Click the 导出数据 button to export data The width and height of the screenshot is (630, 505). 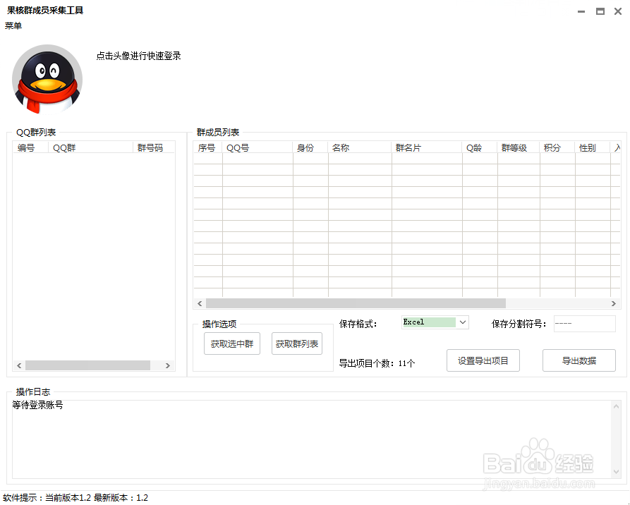(x=578, y=360)
